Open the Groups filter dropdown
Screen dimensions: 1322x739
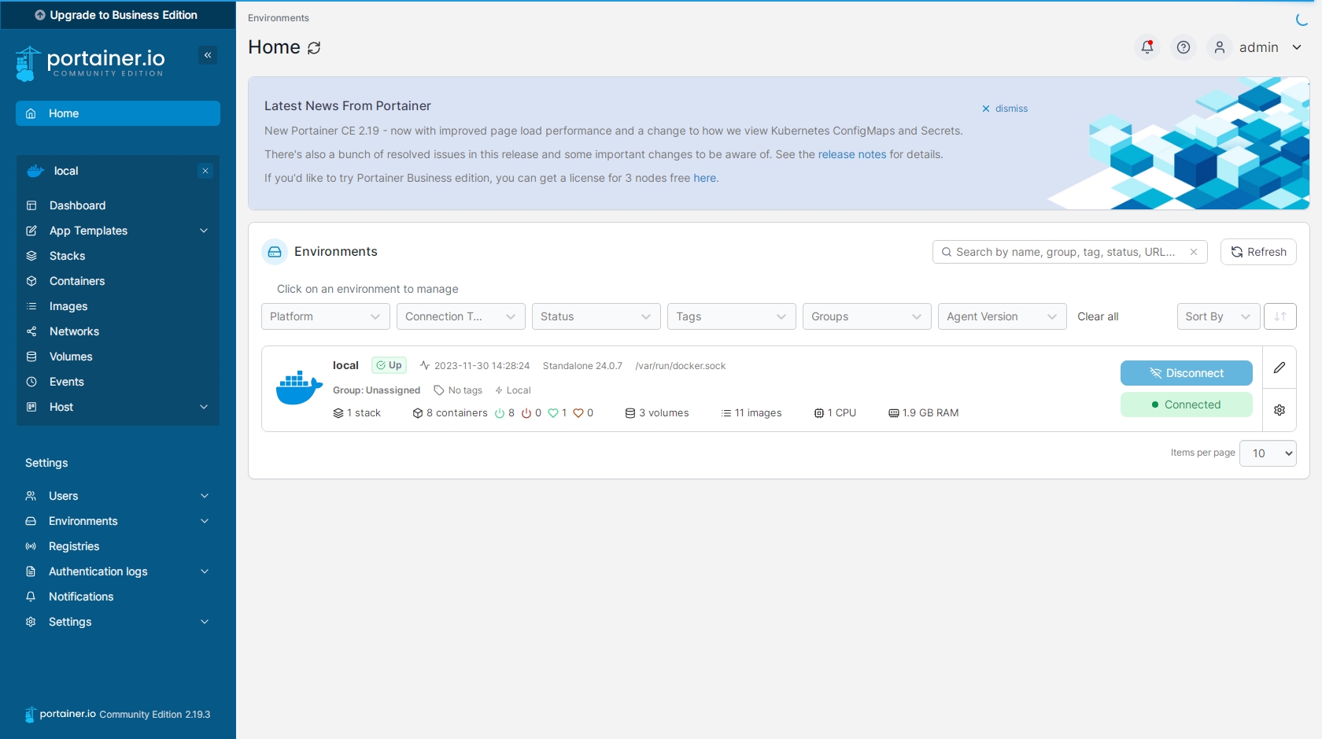pyautogui.click(x=867, y=316)
